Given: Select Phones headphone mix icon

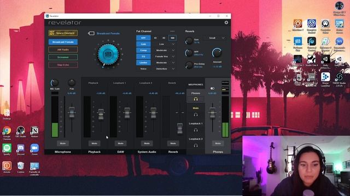Looking at the screenshot, I should pyautogui.click(x=196, y=99).
